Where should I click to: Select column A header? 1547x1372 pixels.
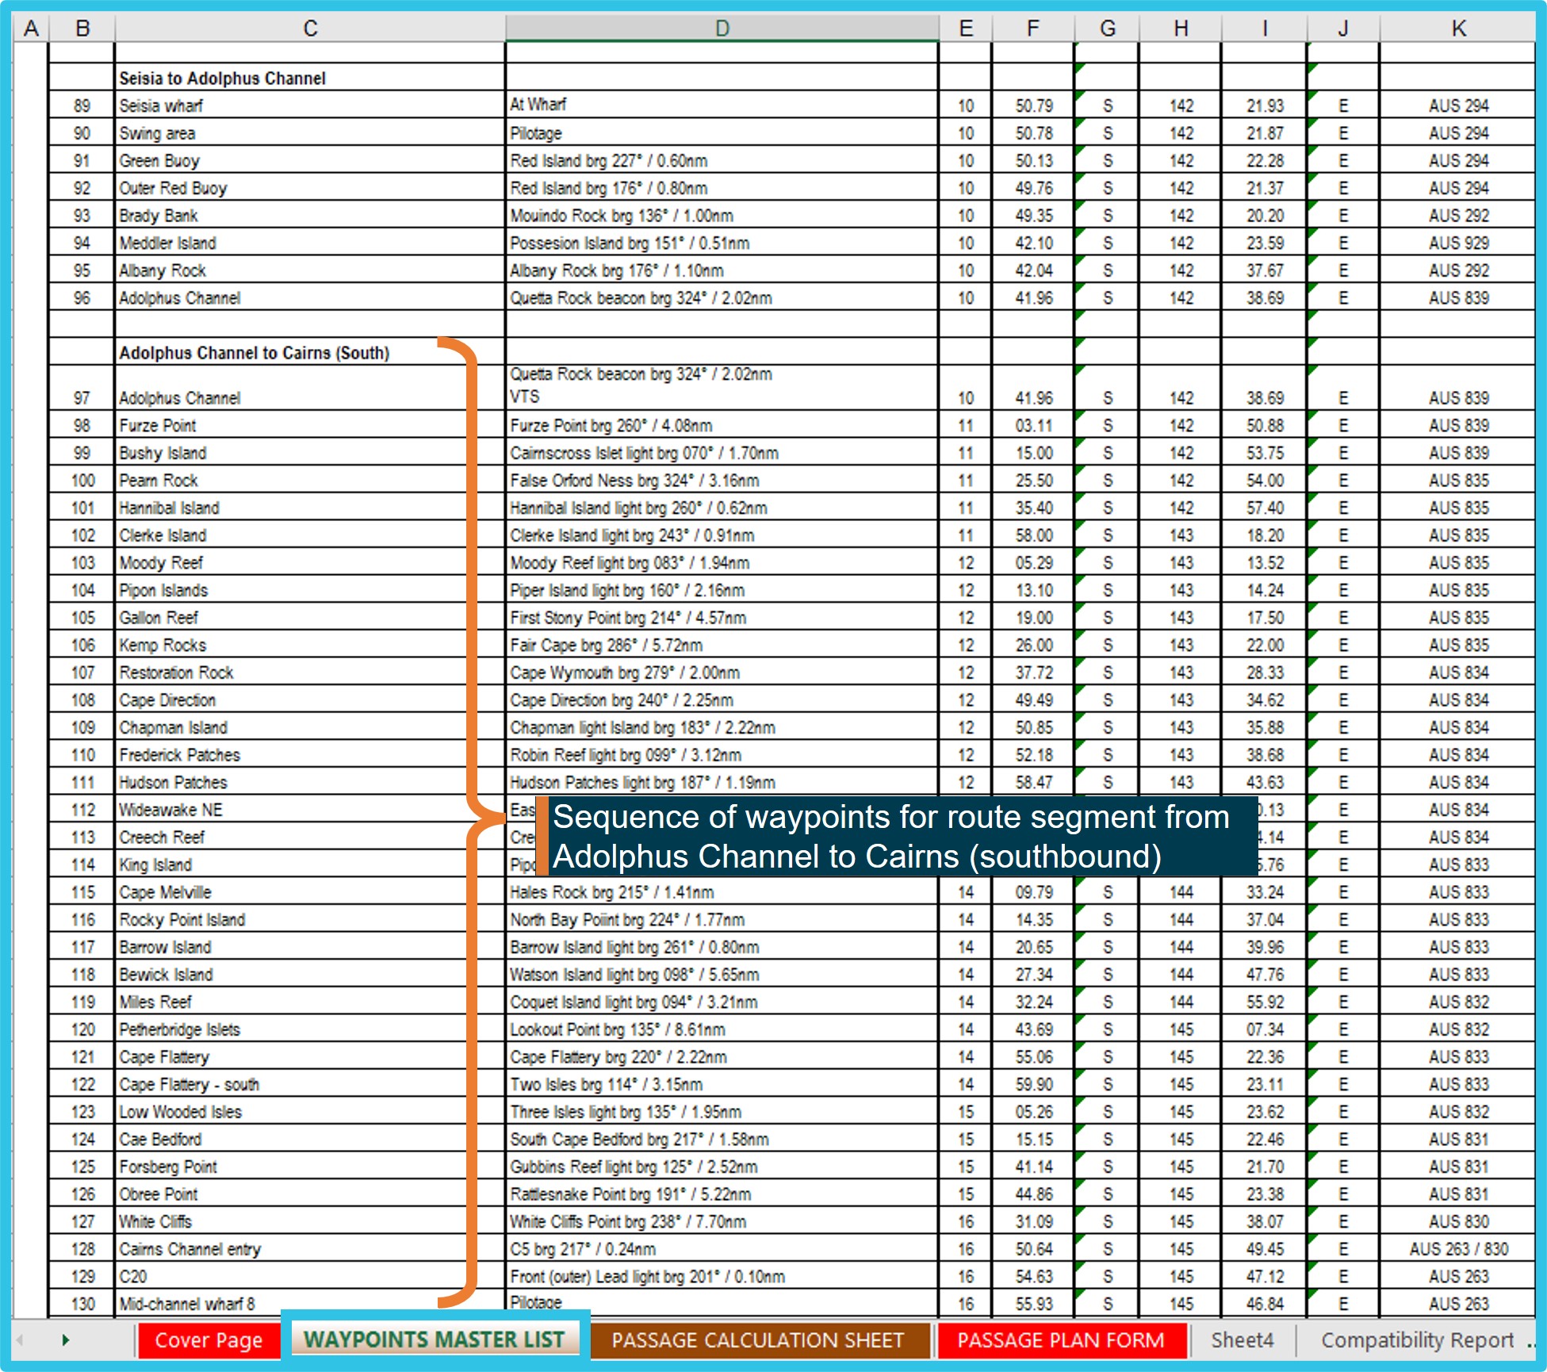click(31, 29)
